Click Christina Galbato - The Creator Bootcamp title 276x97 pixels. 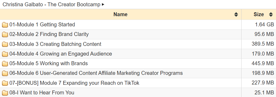pos(51,5)
